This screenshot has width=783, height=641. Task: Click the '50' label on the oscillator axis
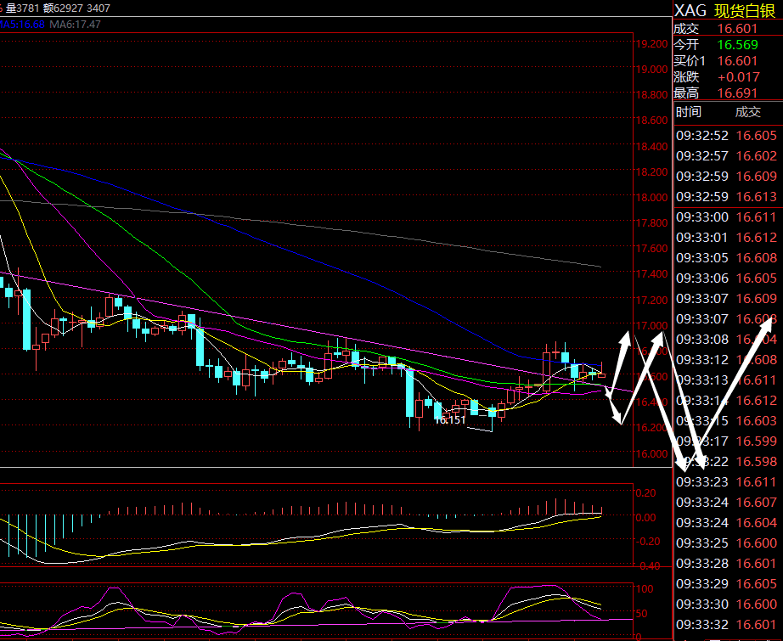tap(641, 614)
